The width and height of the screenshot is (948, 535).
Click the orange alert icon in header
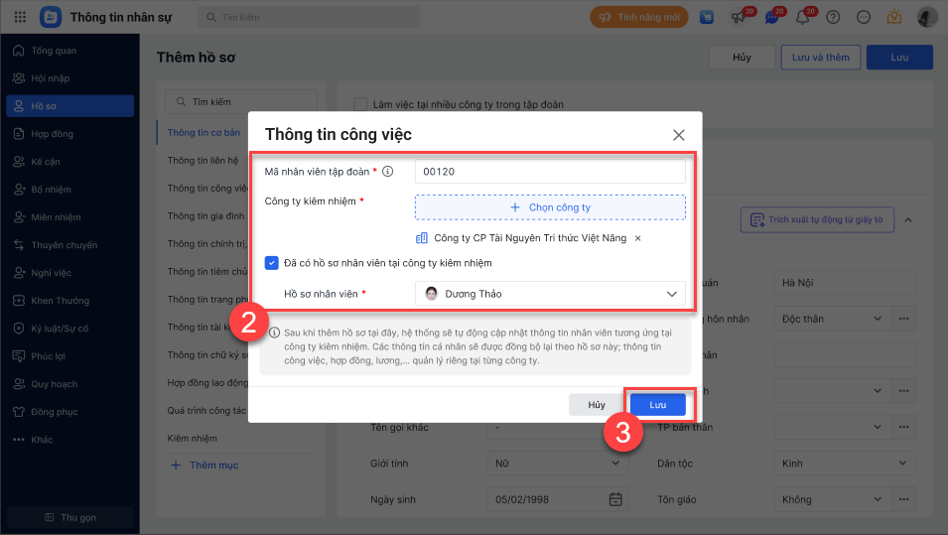894,17
